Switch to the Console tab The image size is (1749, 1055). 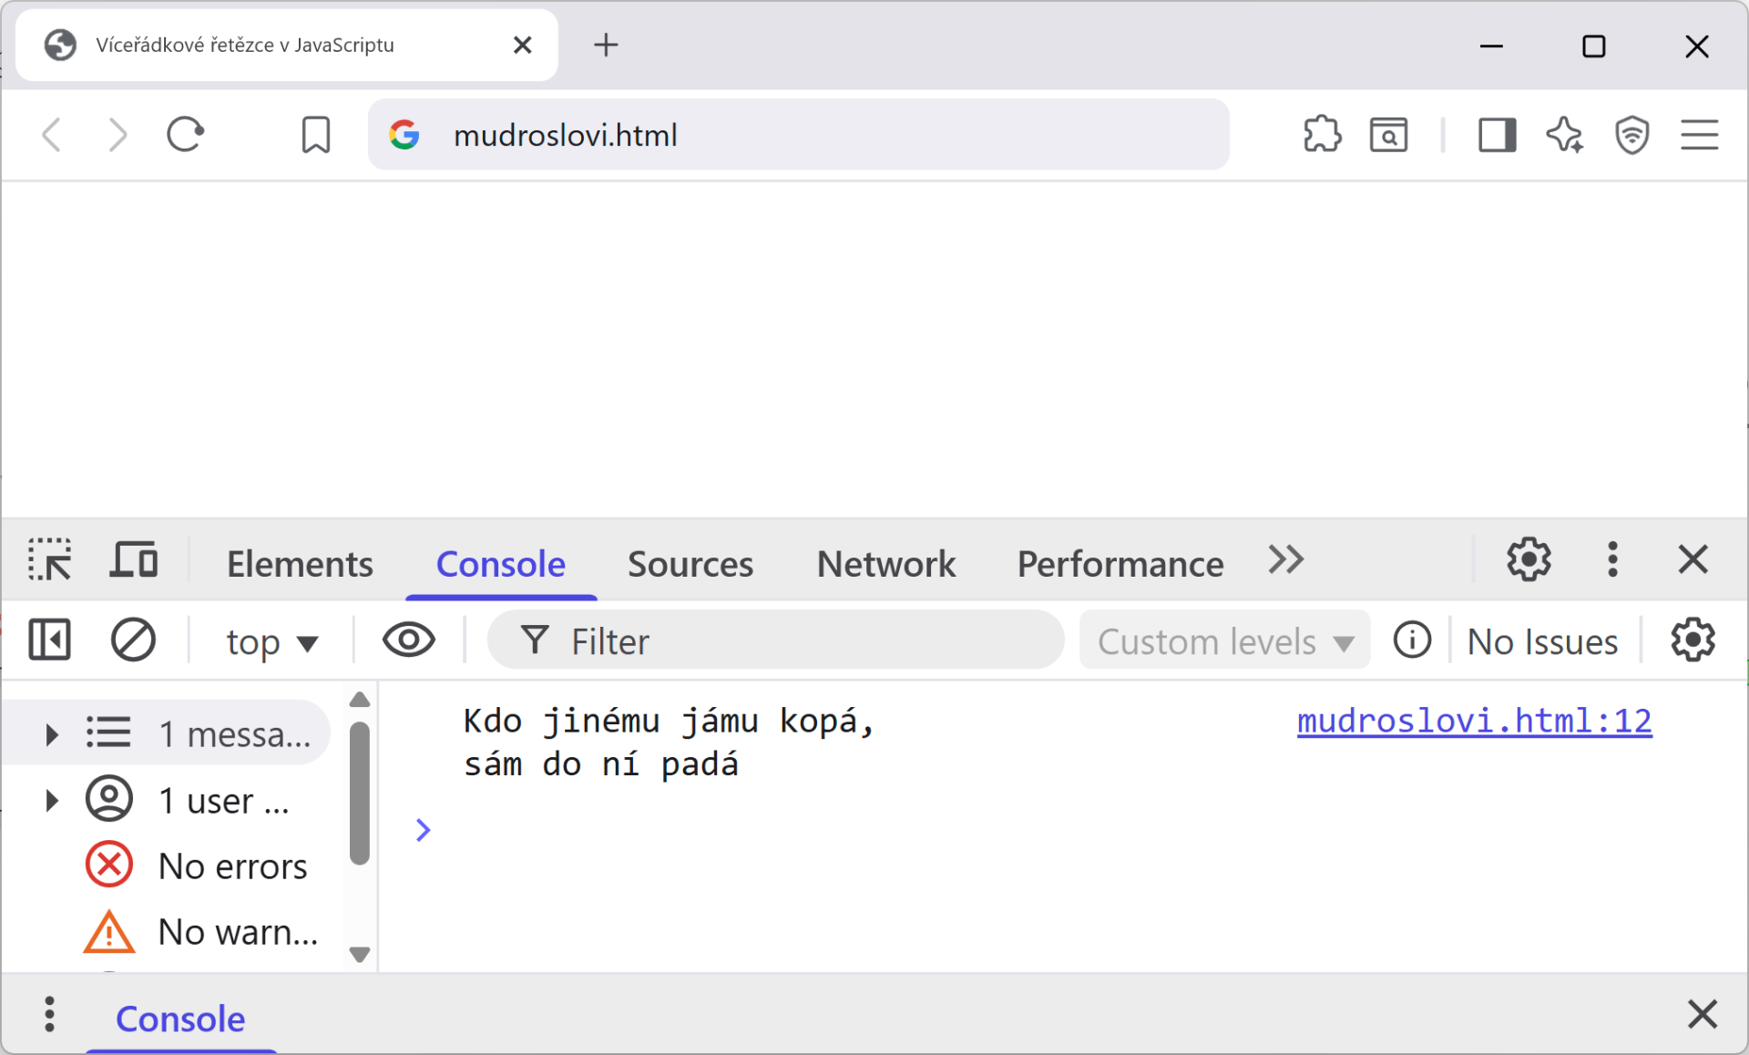click(x=501, y=564)
